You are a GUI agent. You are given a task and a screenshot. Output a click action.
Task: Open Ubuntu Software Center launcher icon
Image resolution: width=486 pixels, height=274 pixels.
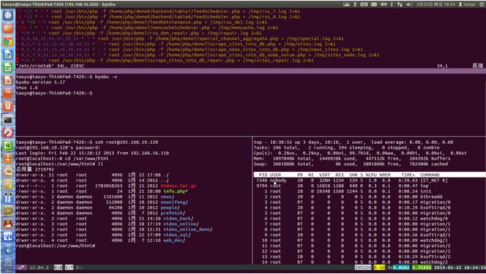pyautogui.click(x=8, y=93)
